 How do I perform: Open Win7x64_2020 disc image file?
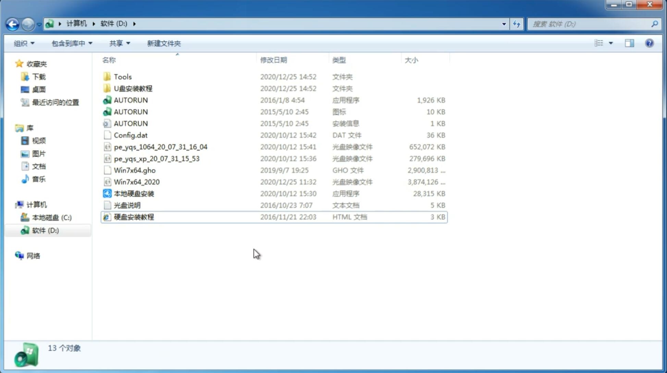coord(137,181)
